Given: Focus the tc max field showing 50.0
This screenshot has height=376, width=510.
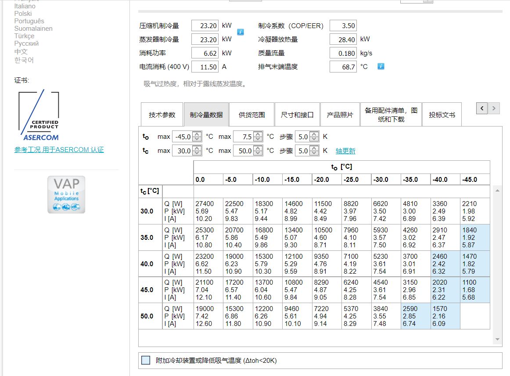Looking at the screenshot, I should [244, 151].
